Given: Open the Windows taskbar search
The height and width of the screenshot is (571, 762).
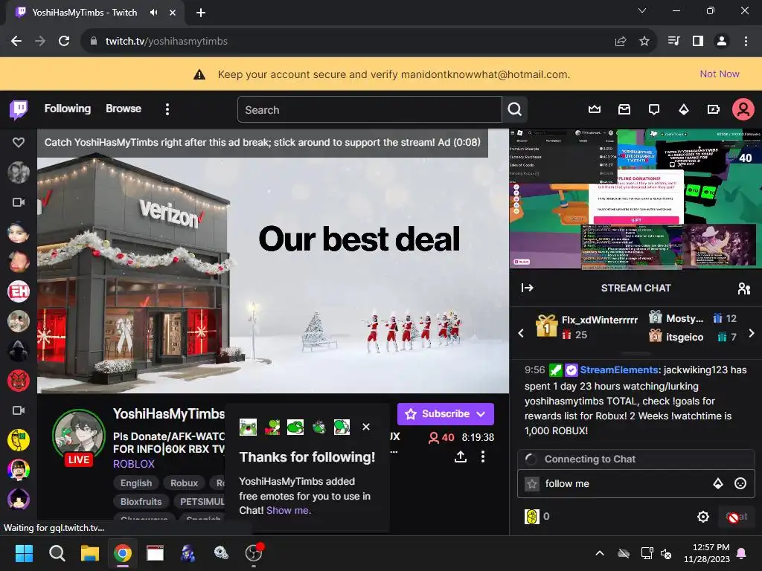Looking at the screenshot, I should coord(57,553).
